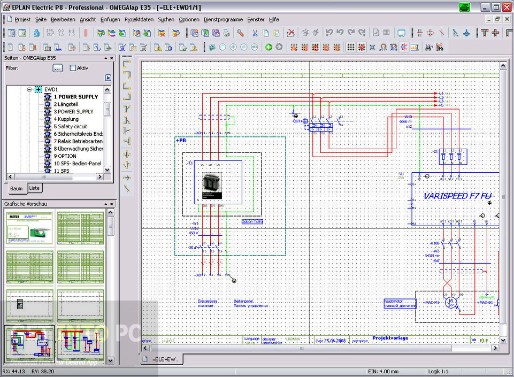
Task: Click the red double vertical bars icon
Action: [86, 33]
